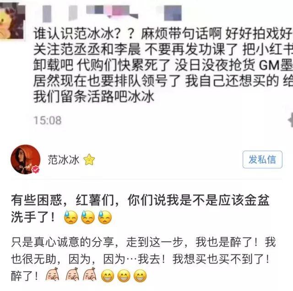
Task: Click the first grinning emoji in the post body
Action: point(108,276)
